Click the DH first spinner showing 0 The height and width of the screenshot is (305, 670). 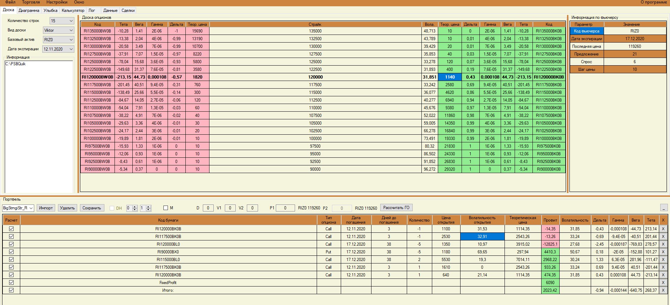[132, 208]
